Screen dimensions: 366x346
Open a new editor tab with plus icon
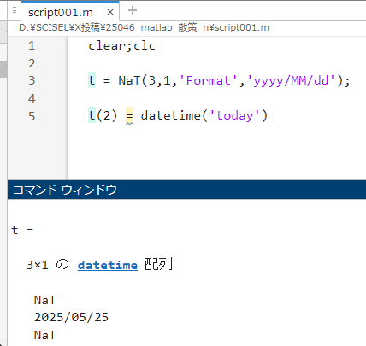[133, 10]
